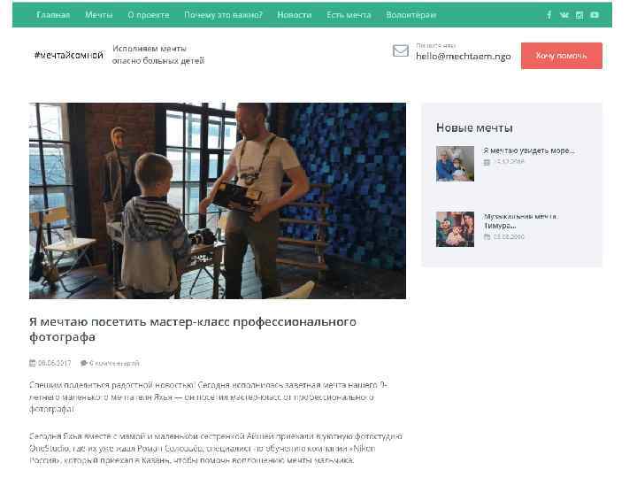The image size is (637, 478).
Task: Open Музыкальная мечта Тимура link
Action: pos(520,220)
